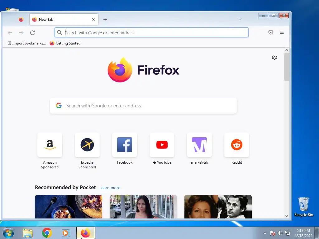
Task: Open Pocket story with black-and-white portraits
Action: pyautogui.click(x=218, y=207)
